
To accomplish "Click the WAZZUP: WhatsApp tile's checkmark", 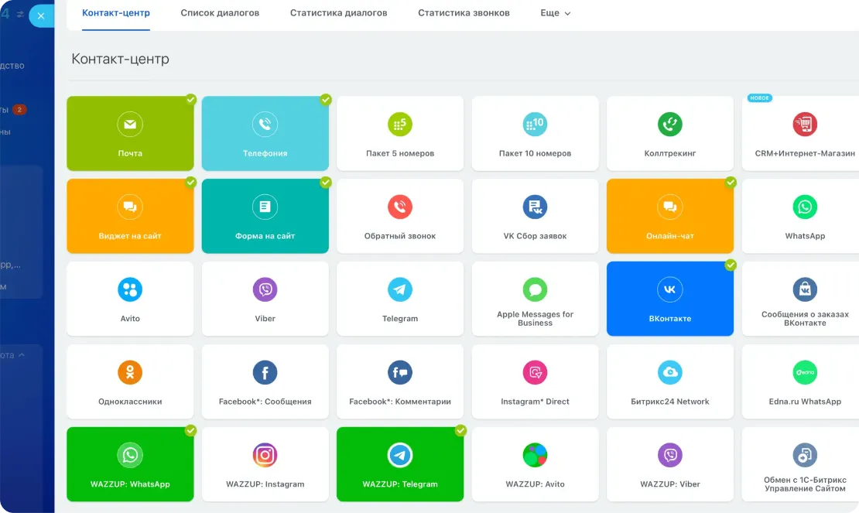I will point(190,430).
